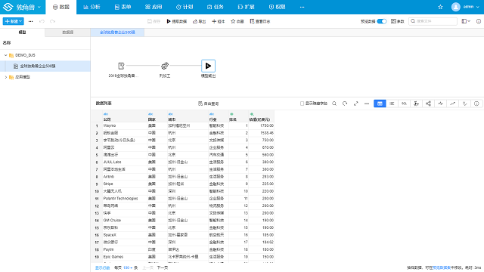Click the add 组件 (Component) button

click(219, 21)
